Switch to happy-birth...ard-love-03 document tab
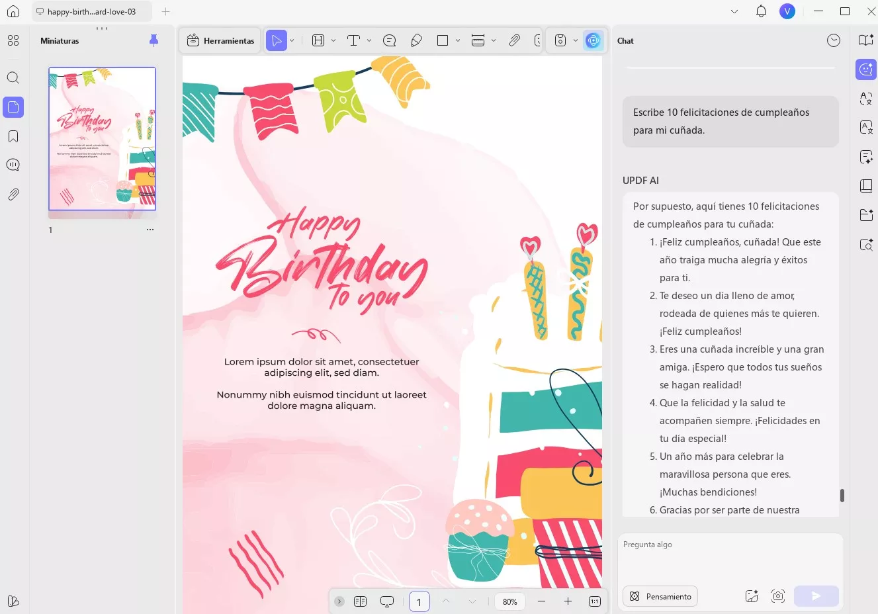 pos(91,11)
